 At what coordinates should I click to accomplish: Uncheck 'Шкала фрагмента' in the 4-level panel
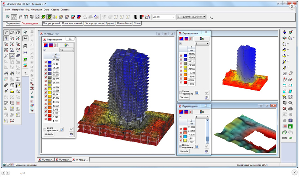(x=180, y=146)
